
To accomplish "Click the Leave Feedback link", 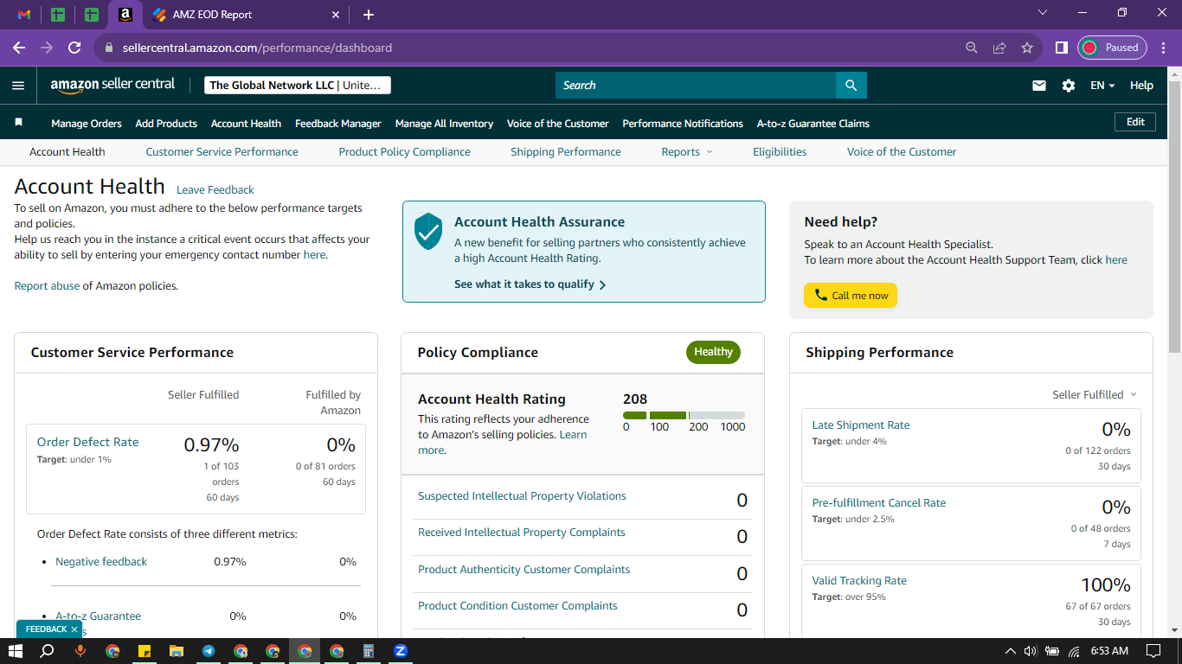I will [x=215, y=190].
